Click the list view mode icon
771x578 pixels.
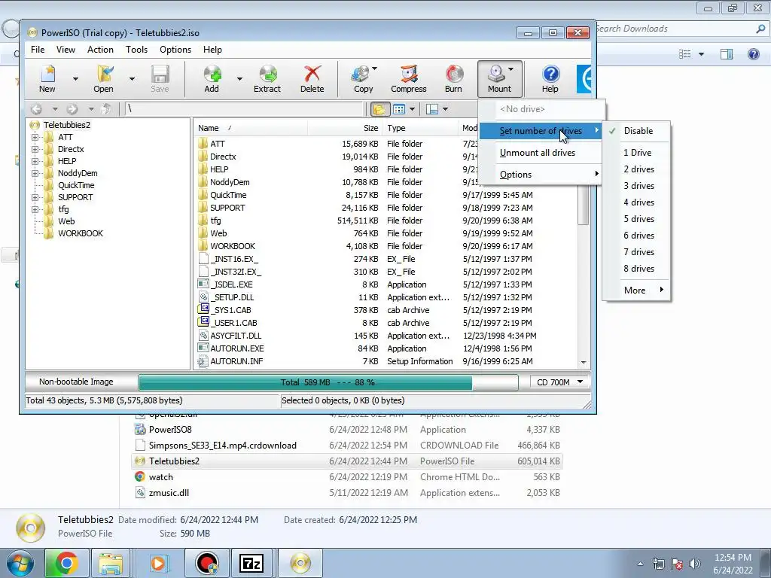[x=399, y=109]
